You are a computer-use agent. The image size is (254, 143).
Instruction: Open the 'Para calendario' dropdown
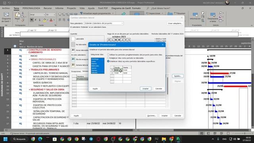pyautogui.click(x=104, y=23)
